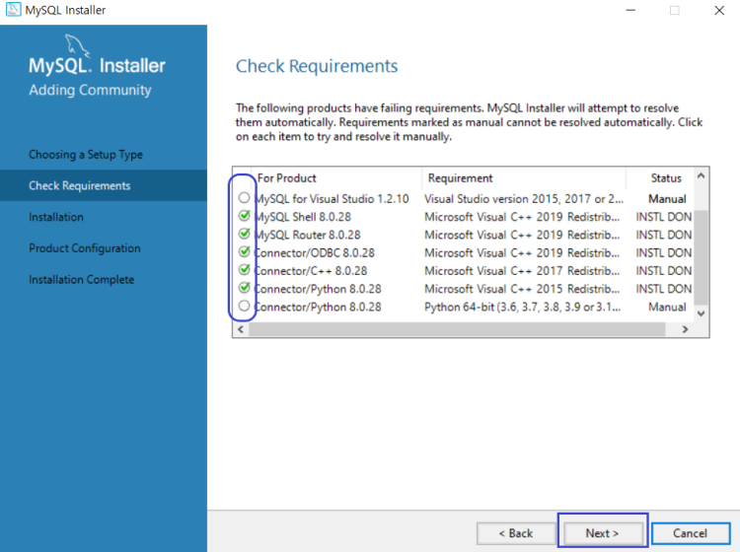The image size is (740, 552).
Task: Click Microsoft Visual C++ 2017 Redistrib requirement
Action: (x=522, y=271)
